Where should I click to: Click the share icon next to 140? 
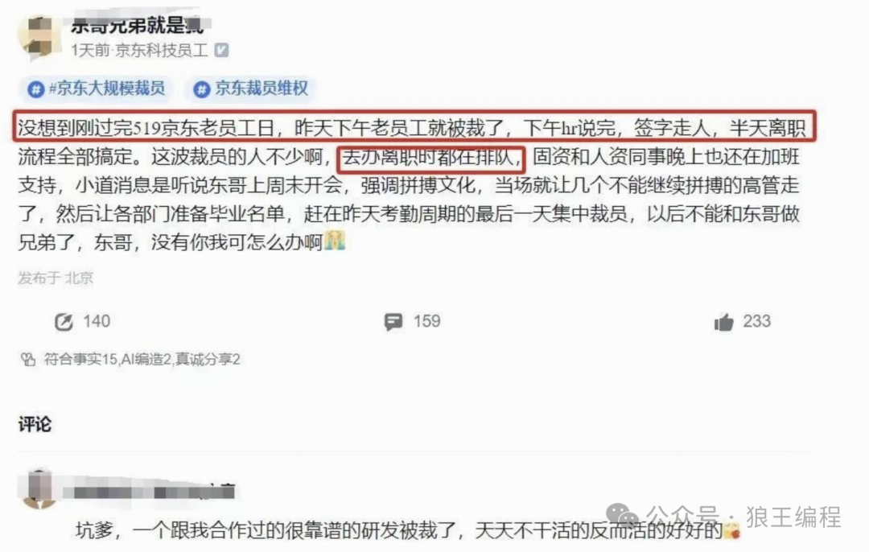point(64,322)
